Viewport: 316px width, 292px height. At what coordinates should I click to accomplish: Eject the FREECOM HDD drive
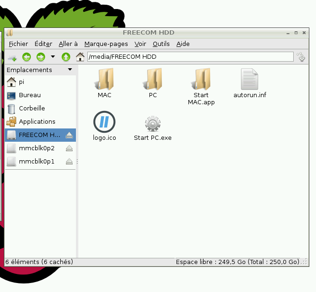tap(69, 135)
